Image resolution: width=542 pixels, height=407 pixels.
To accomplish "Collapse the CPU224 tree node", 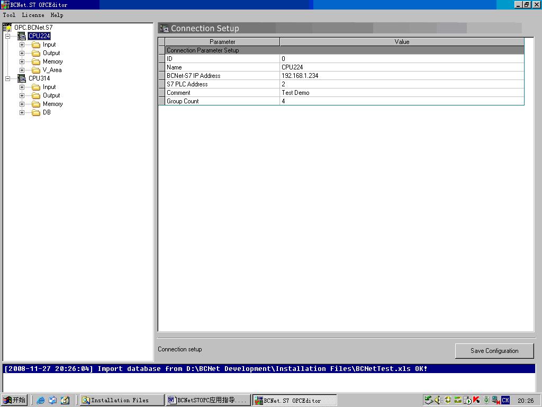I will [7, 36].
